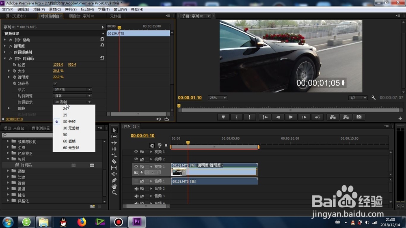Toggle Video 1 track eye visibility

pos(136,166)
